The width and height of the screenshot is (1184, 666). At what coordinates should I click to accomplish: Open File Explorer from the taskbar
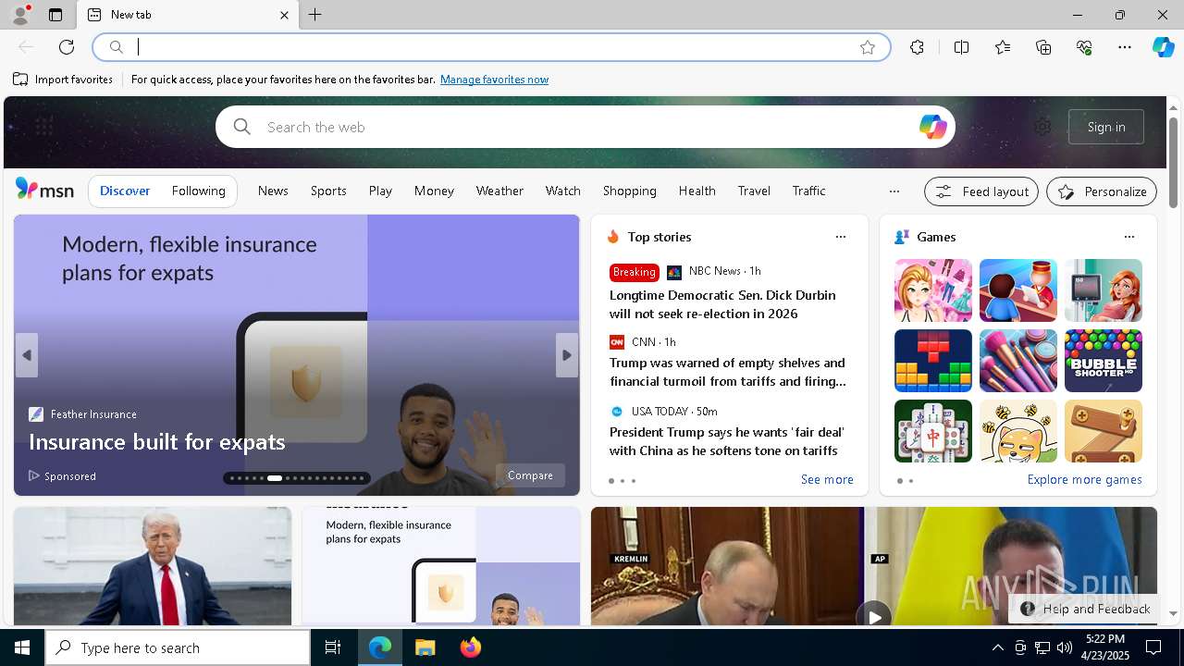pyautogui.click(x=425, y=647)
